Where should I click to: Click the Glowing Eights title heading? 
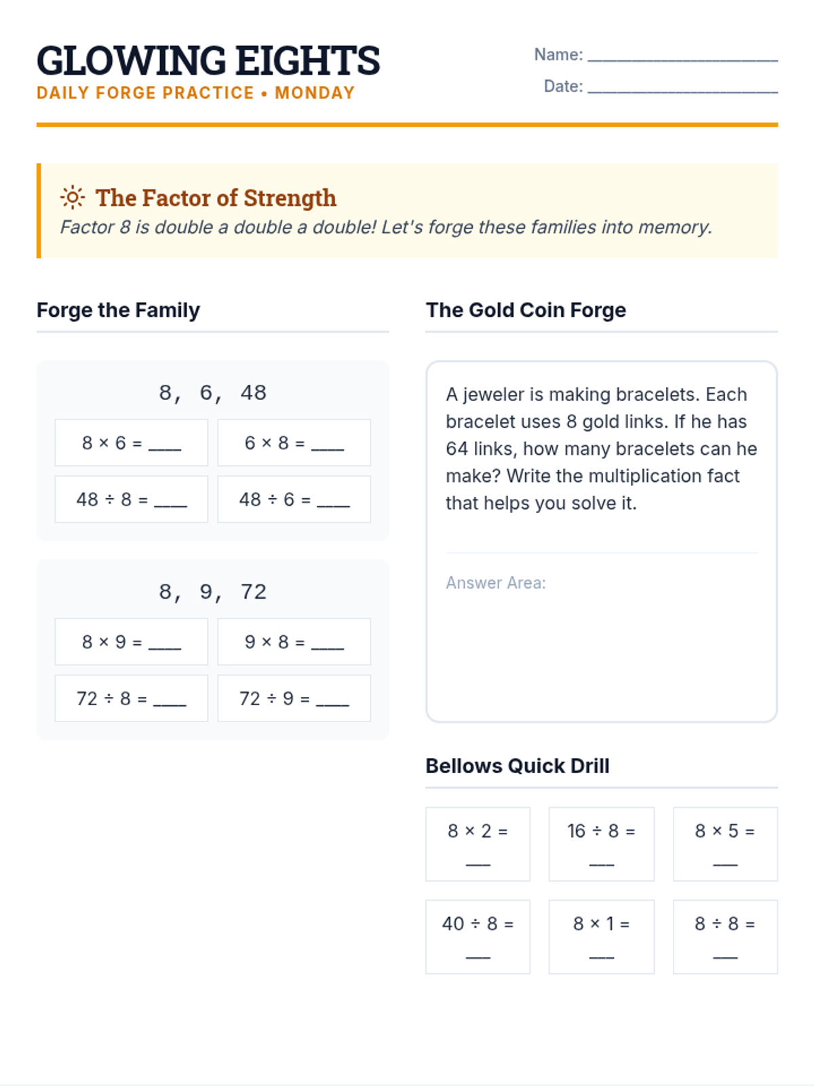point(208,60)
